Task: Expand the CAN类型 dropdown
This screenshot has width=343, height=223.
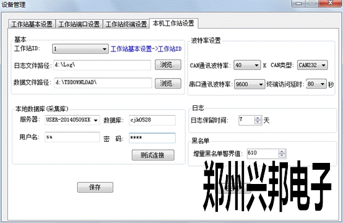Action: pos(323,65)
